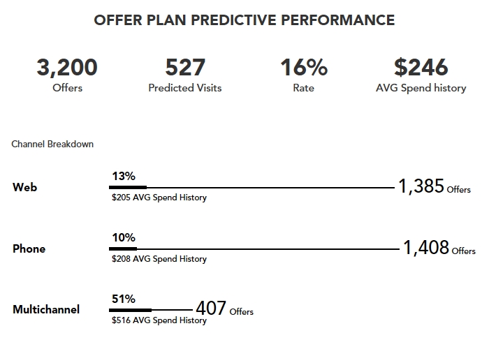
Task: Click the Multichannel 407 Offers value
Action: (x=224, y=309)
